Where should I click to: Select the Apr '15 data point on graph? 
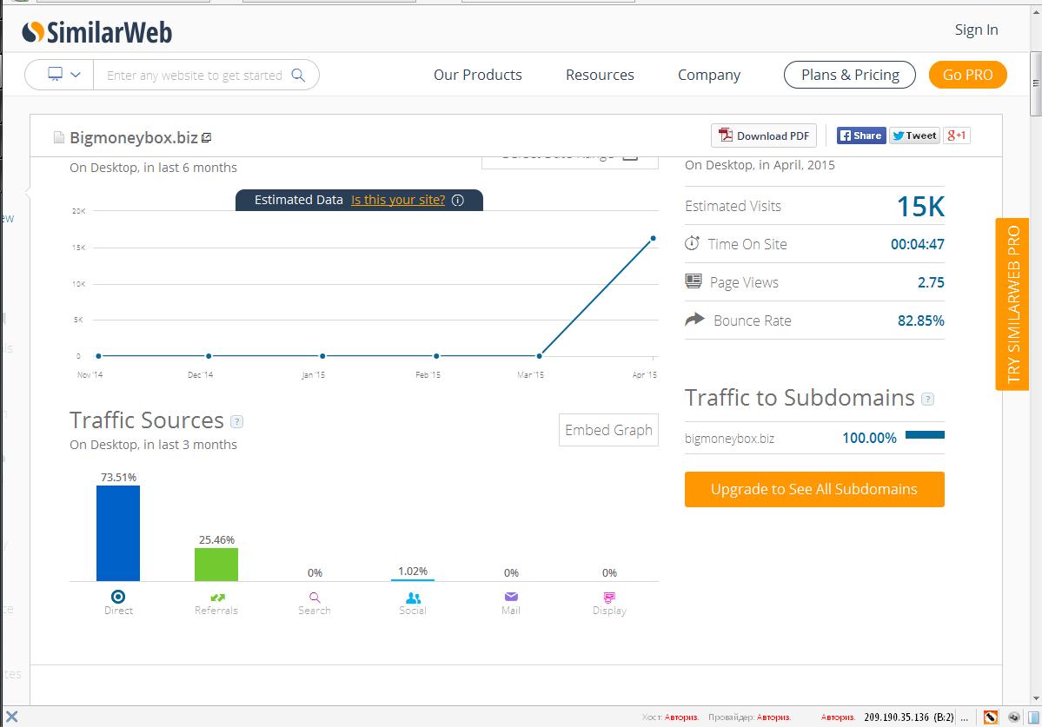pyautogui.click(x=654, y=238)
